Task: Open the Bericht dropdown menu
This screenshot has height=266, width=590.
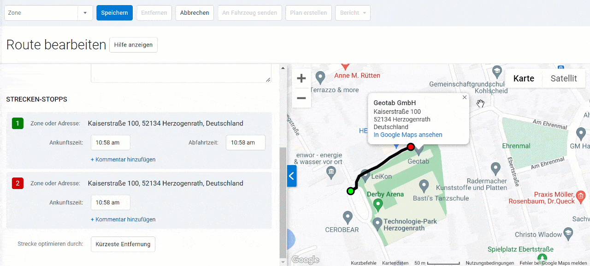Action: click(353, 13)
